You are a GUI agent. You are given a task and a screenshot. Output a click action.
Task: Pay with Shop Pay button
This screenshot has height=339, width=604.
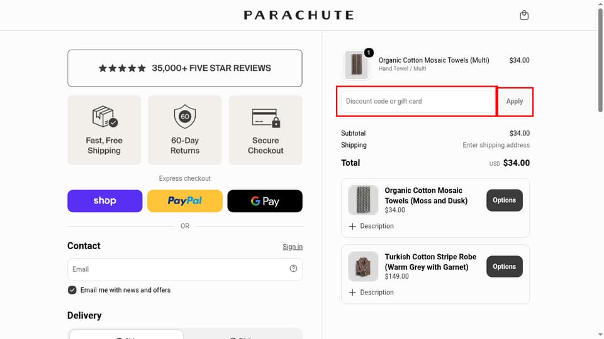105,201
